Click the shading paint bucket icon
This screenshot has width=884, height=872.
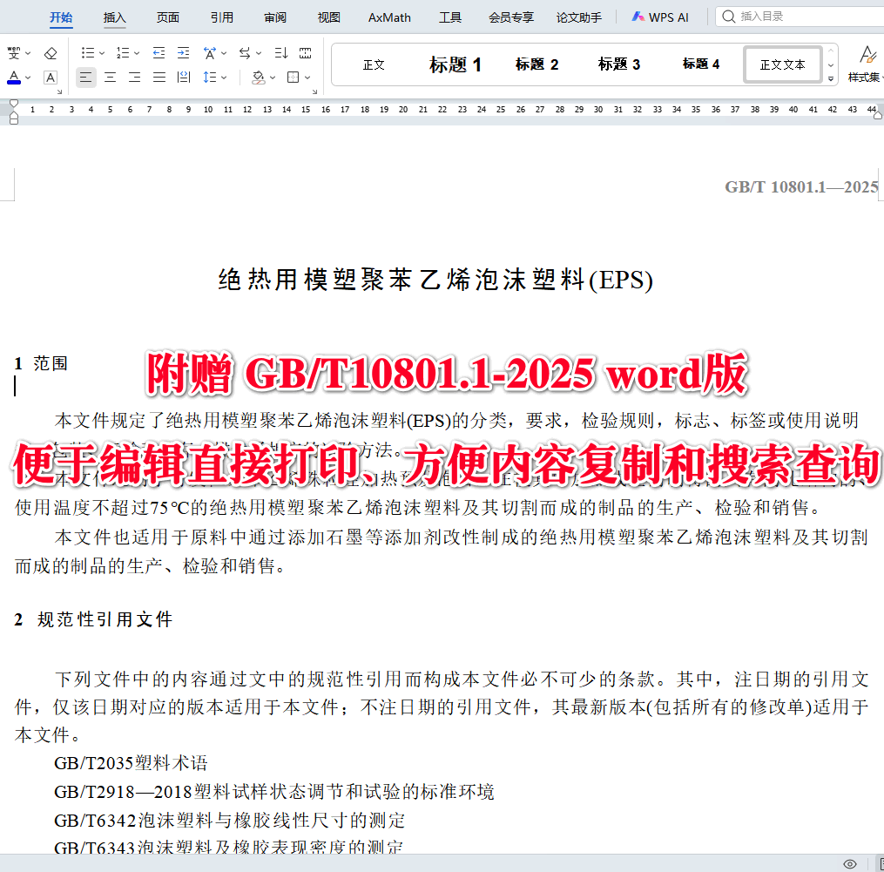[259, 78]
